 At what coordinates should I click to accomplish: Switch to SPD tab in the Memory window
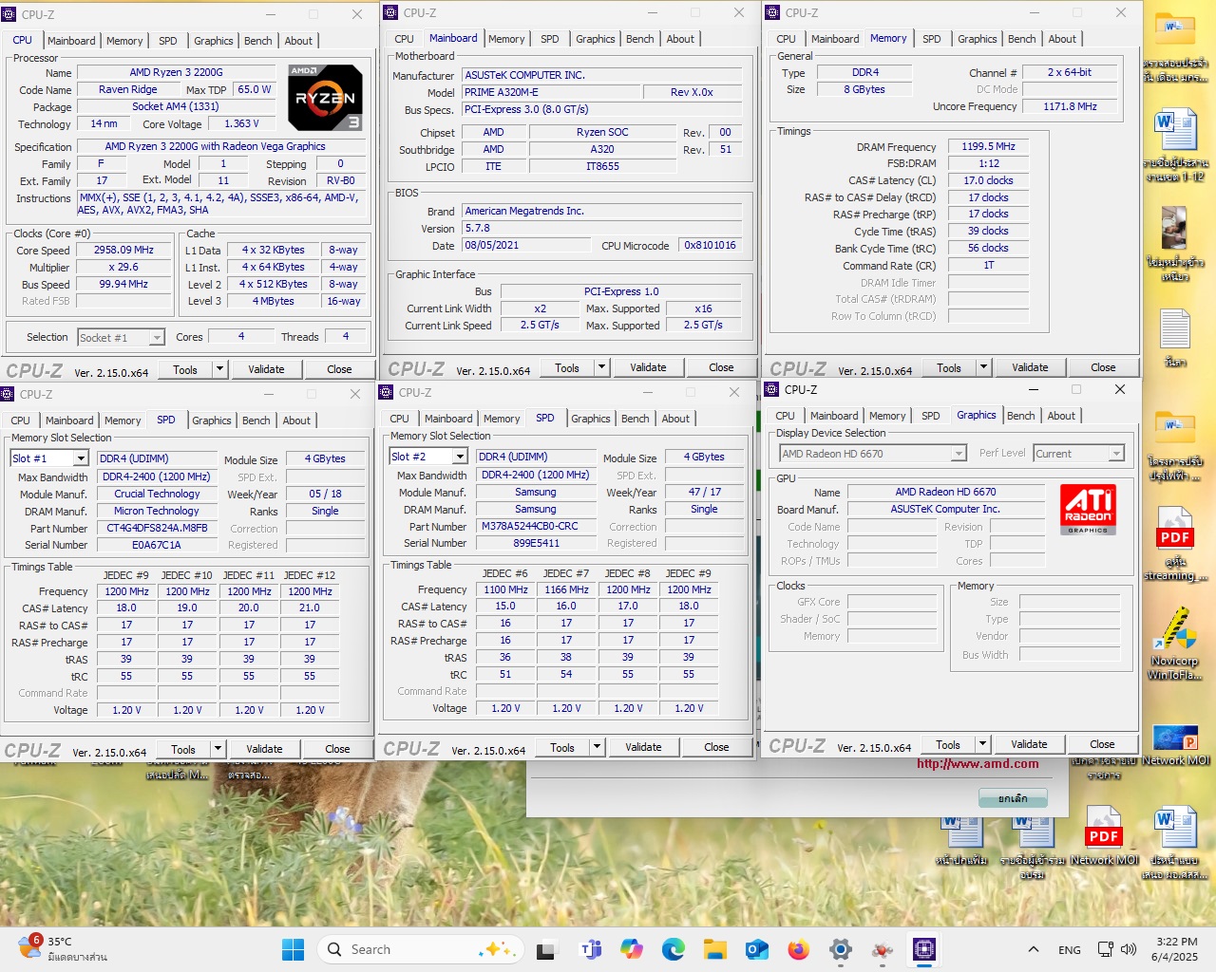click(x=932, y=39)
